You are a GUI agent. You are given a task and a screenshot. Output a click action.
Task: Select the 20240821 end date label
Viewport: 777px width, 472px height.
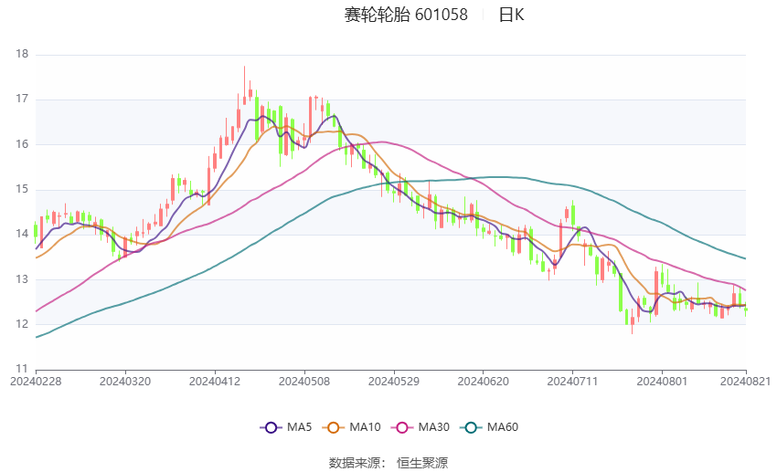pos(746,380)
